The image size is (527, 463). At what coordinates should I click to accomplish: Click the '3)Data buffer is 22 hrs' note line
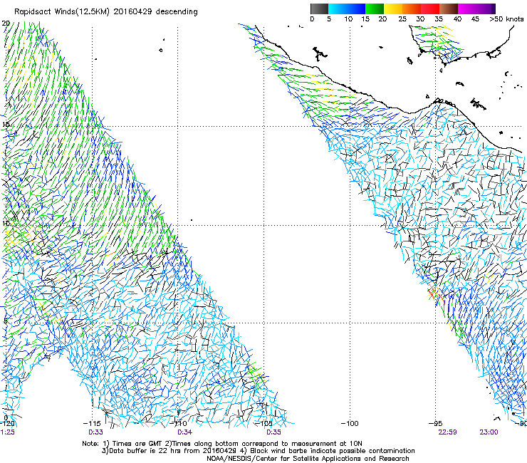click(258, 451)
